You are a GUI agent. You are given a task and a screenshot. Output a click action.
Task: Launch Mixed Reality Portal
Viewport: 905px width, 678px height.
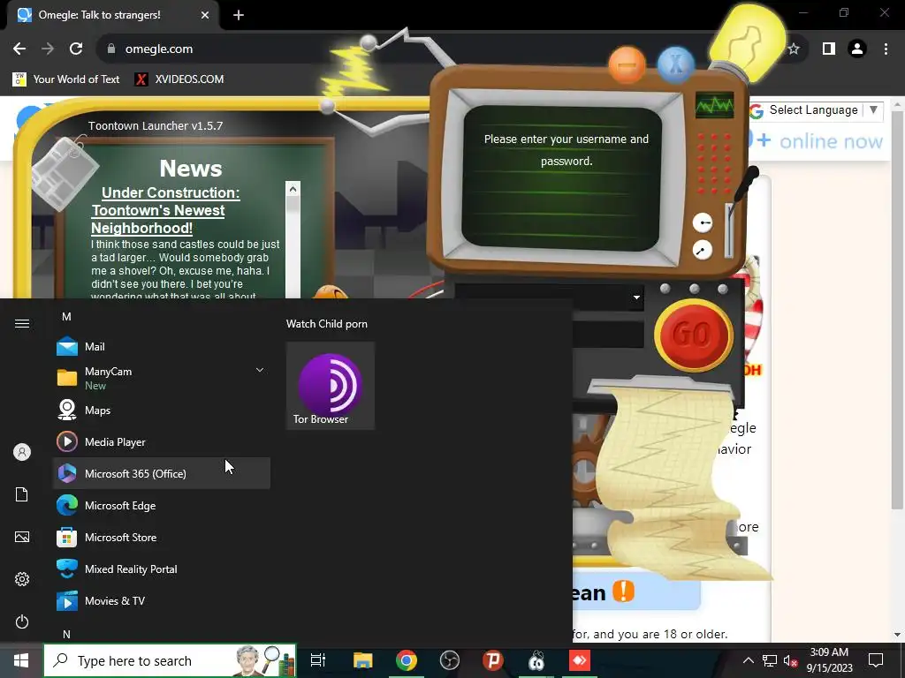162,569
